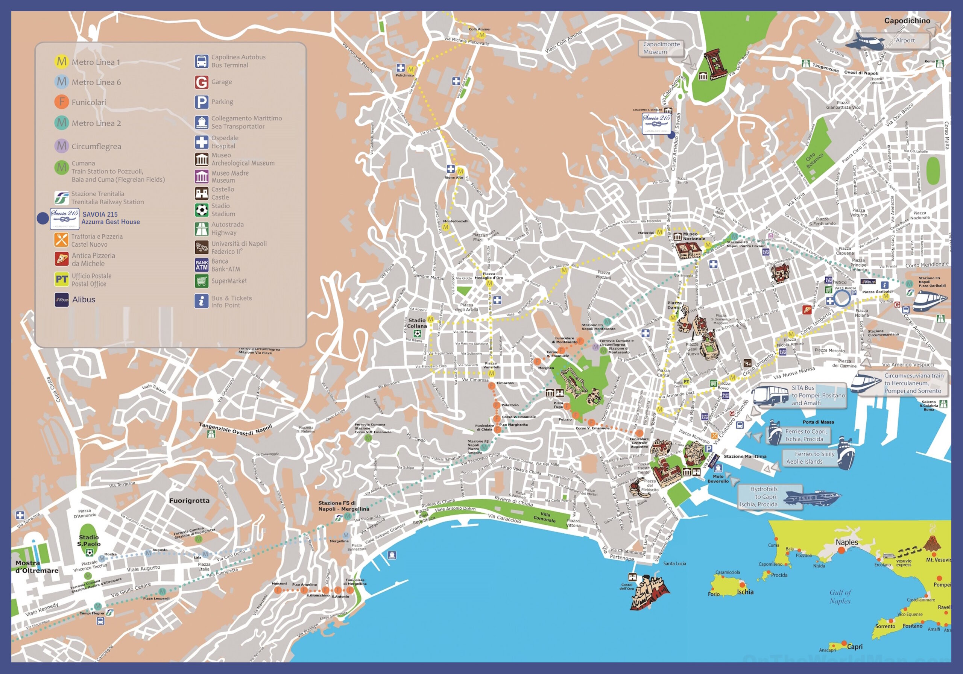Click the Ischia island label

[745, 592]
